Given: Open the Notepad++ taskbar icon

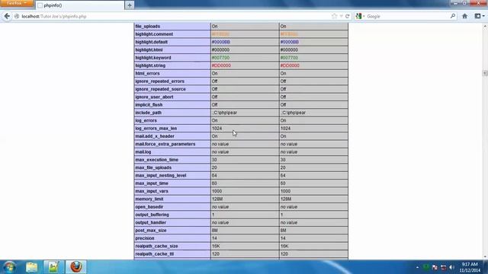Looking at the screenshot, I should (x=53, y=267).
